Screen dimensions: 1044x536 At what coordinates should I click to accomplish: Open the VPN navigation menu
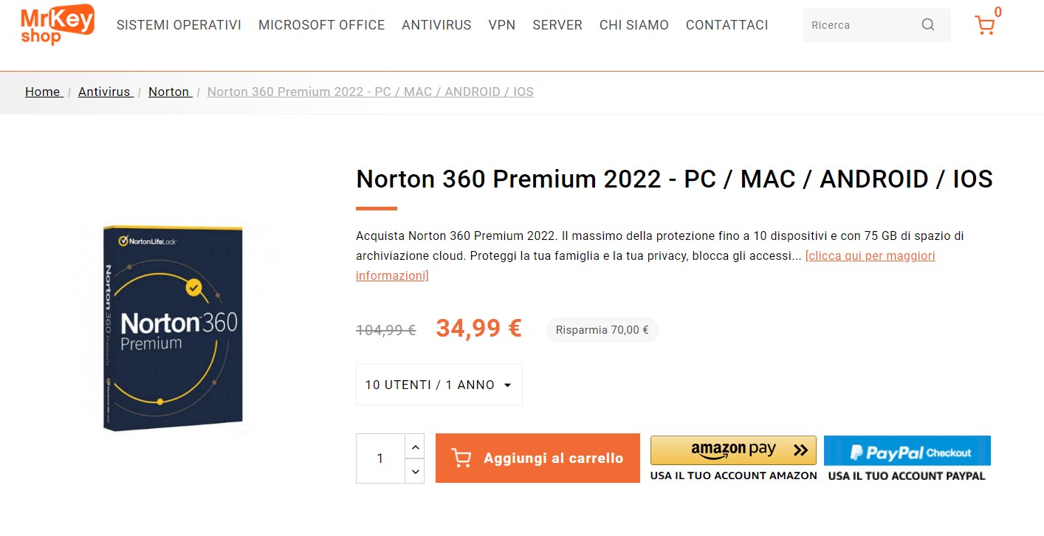[502, 24]
